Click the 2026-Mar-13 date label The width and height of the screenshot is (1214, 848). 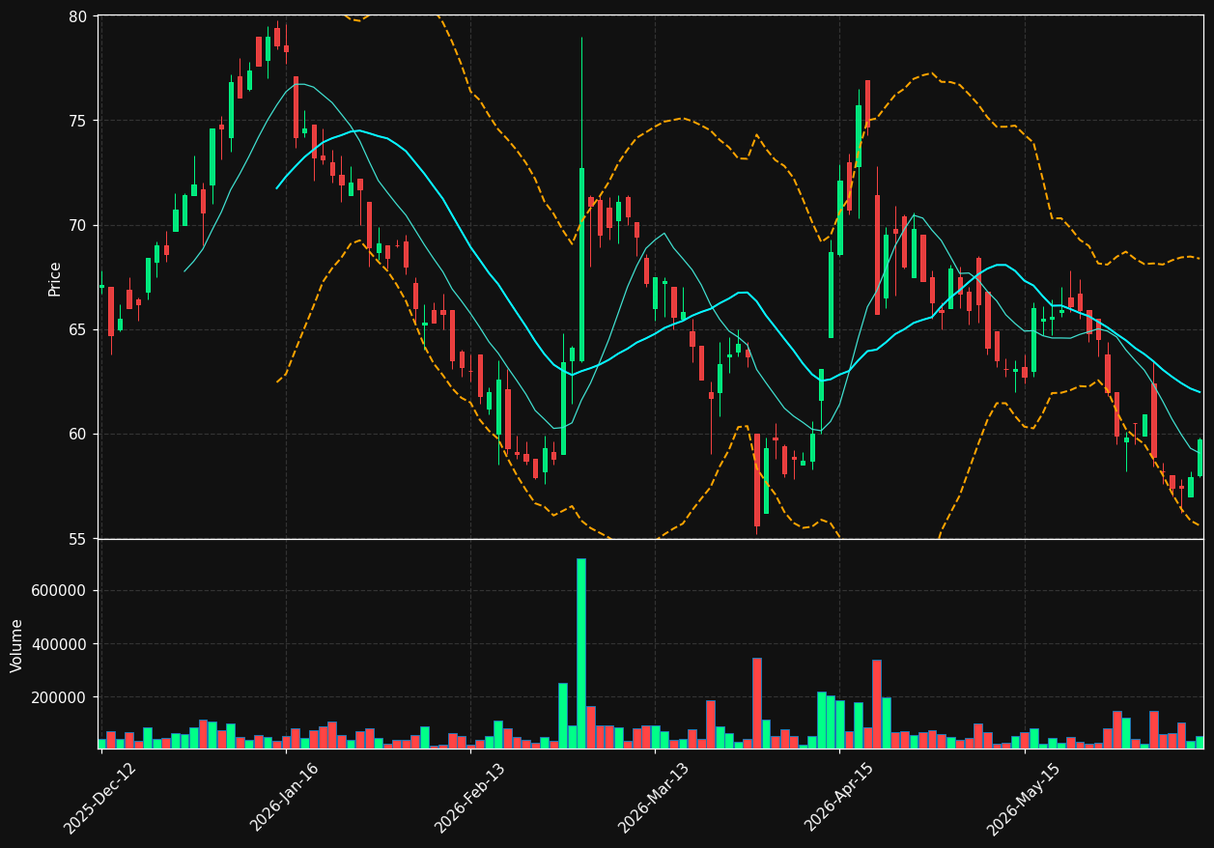coord(654,798)
